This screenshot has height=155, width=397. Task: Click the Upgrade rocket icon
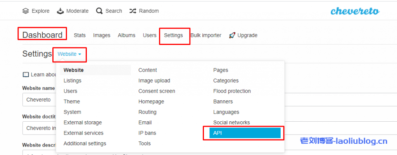(232, 35)
